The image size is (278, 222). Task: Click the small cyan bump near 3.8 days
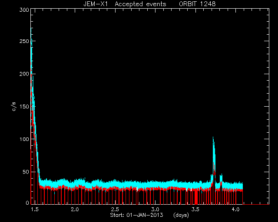point(221,176)
